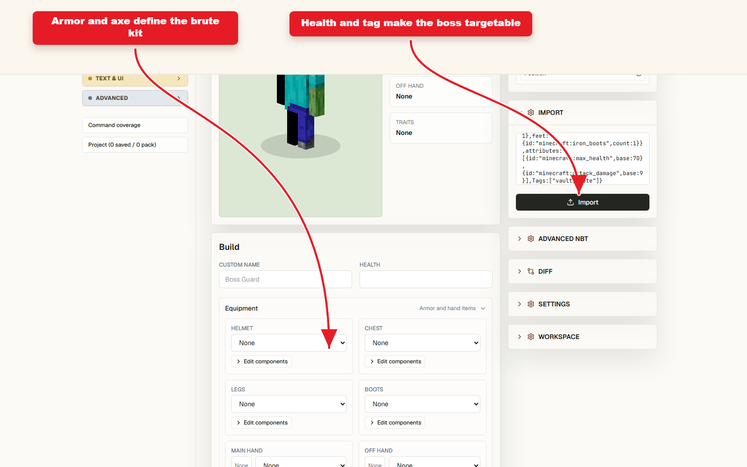Expand the ADVANCED NBT section chevron
Viewport: 747px width, 467px height.
click(x=520, y=239)
